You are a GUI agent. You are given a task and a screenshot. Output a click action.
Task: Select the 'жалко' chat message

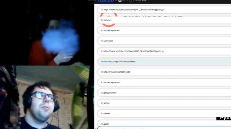click(x=164, y=103)
